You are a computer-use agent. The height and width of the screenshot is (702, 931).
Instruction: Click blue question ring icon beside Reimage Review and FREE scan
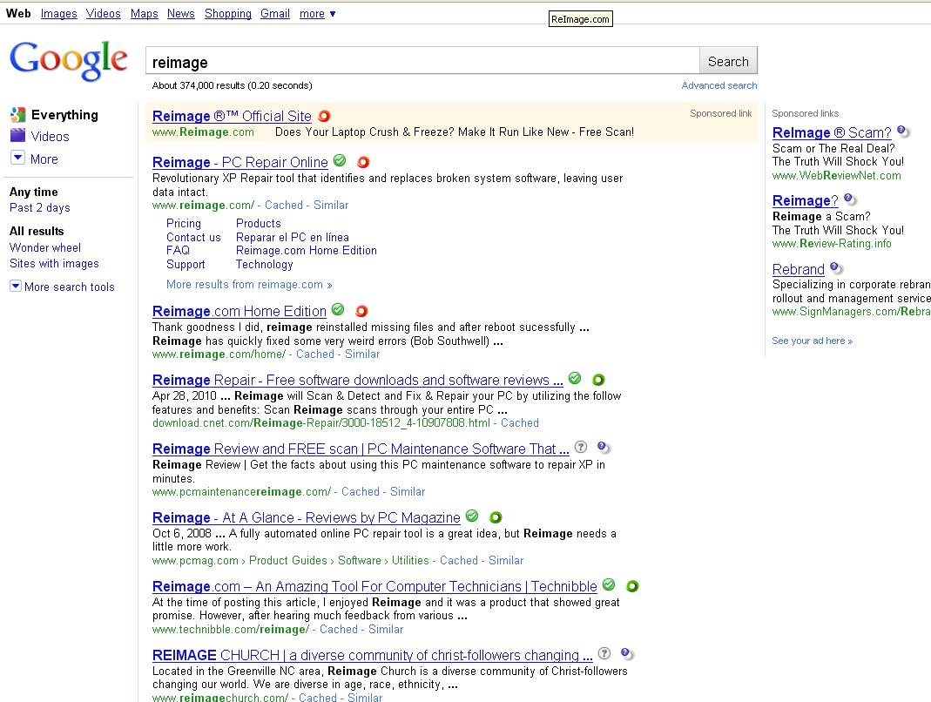coord(604,447)
